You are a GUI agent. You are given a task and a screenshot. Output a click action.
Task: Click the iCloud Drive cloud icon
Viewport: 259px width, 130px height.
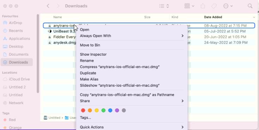click(5, 79)
